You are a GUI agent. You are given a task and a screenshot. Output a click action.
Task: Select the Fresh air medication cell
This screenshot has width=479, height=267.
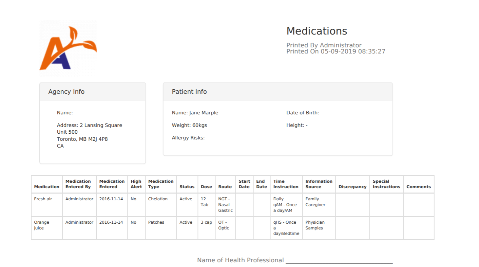click(x=43, y=199)
